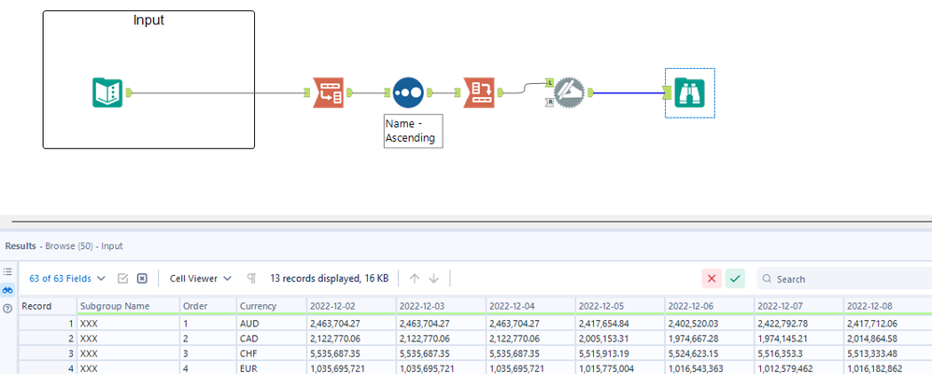Click cell value 1,974,145.21
The image size is (932, 374).
pyautogui.click(x=798, y=339)
